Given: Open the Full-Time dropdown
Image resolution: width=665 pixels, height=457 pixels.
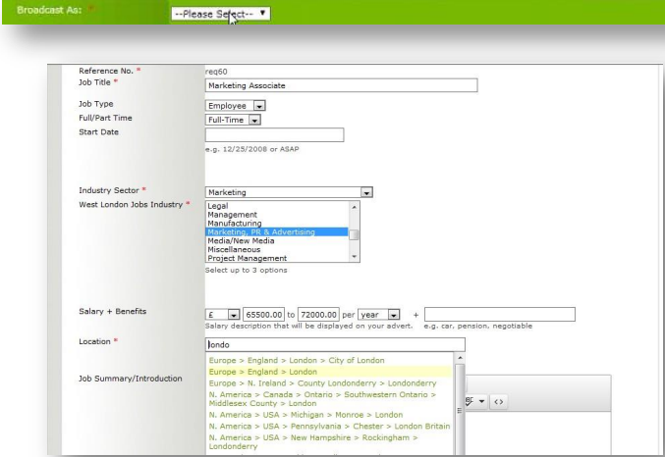Looking at the screenshot, I should 233,120.
